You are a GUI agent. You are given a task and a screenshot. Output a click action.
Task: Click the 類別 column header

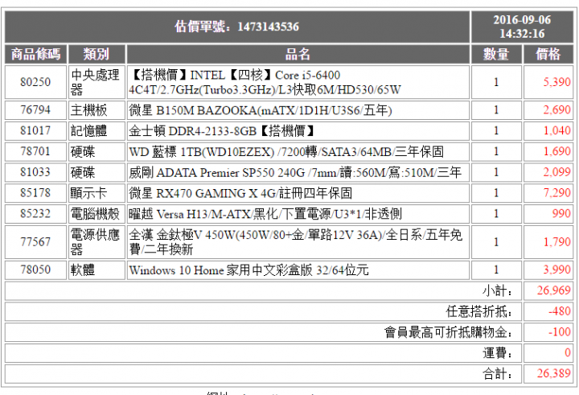[96, 54]
